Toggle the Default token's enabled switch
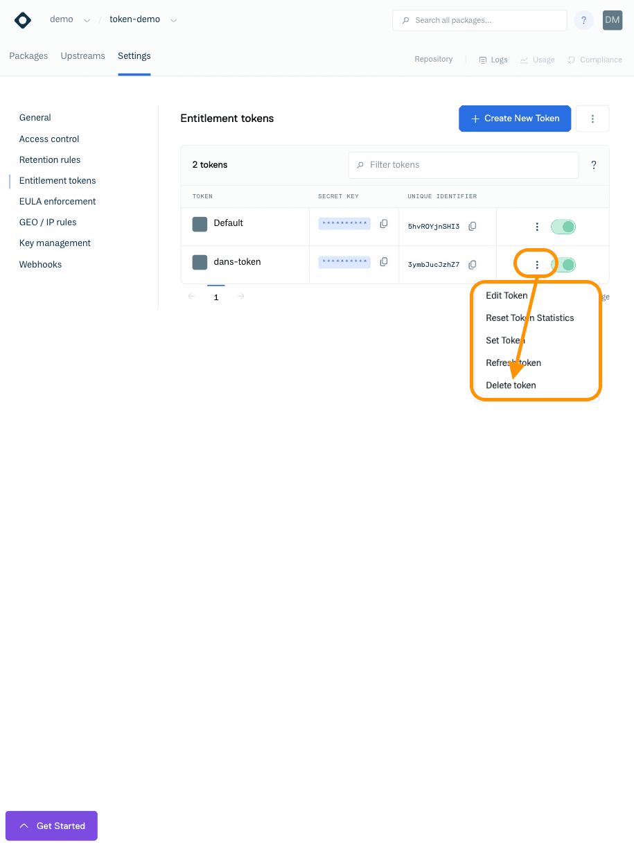The width and height of the screenshot is (634, 845). click(563, 227)
